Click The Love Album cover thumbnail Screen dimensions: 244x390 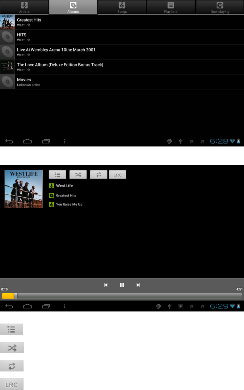[x=7, y=67]
